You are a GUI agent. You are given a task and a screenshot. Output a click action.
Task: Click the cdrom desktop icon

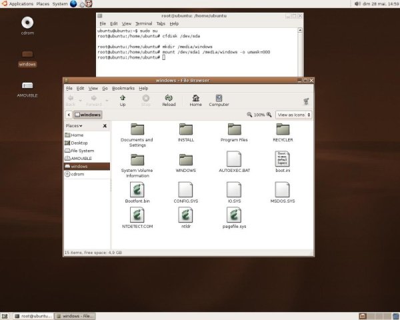(27, 23)
